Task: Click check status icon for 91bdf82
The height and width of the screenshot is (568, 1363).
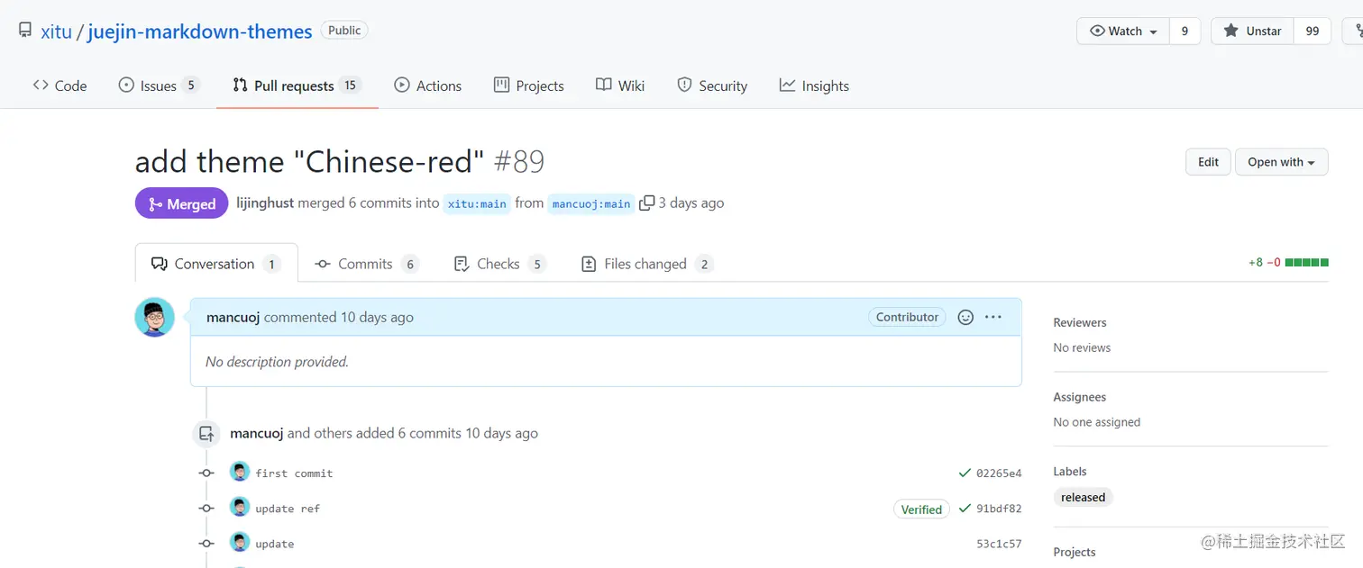Action: point(965,509)
